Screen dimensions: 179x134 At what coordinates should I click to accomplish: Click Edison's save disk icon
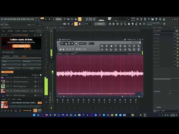[x=60, y=50]
